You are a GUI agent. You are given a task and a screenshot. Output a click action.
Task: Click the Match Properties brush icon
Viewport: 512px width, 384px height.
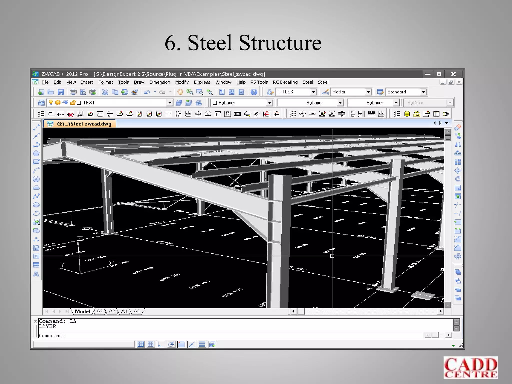point(135,92)
